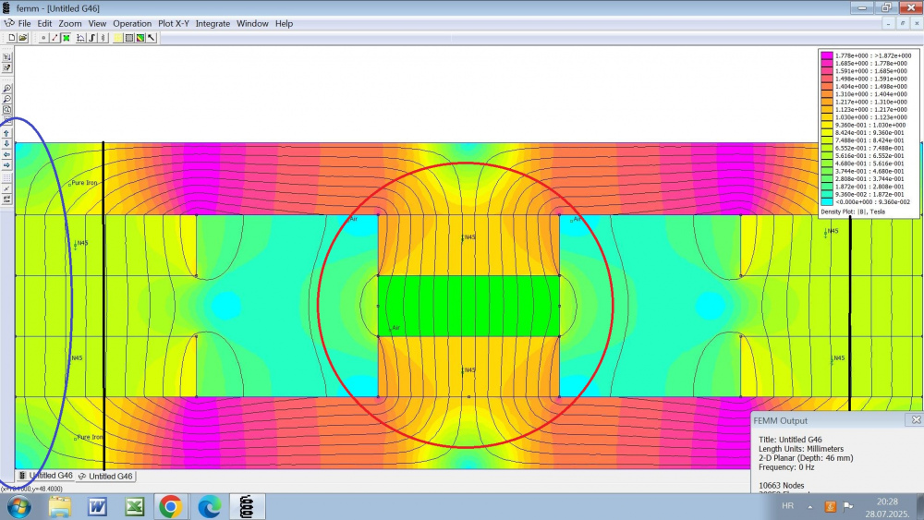Open the Plot X-Y menu

[174, 23]
